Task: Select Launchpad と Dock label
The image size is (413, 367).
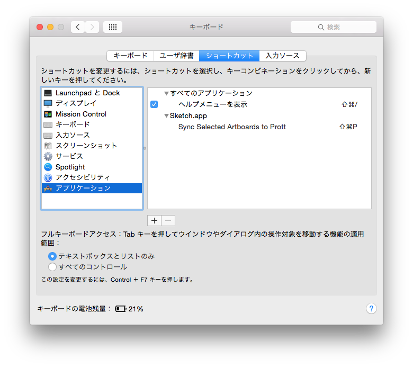Action: (88, 93)
